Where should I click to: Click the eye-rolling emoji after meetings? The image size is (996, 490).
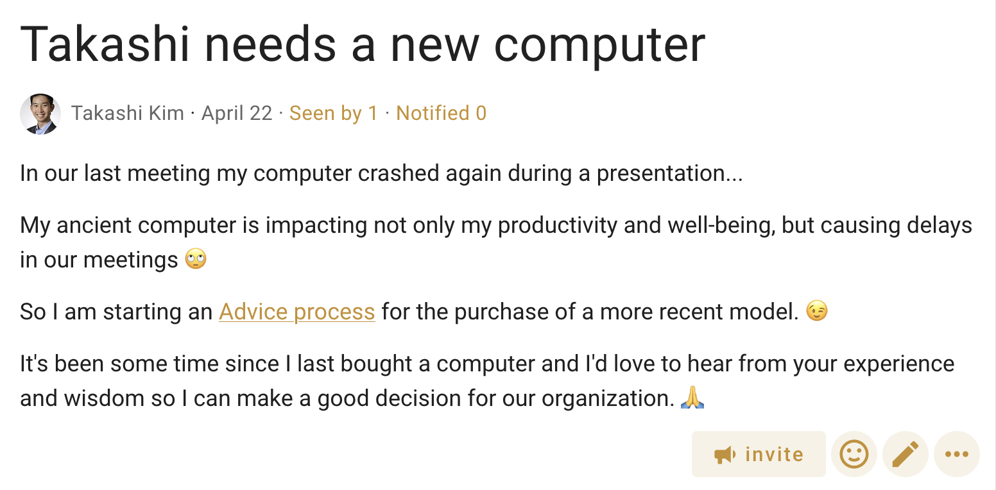pyautogui.click(x=196, y=260)
